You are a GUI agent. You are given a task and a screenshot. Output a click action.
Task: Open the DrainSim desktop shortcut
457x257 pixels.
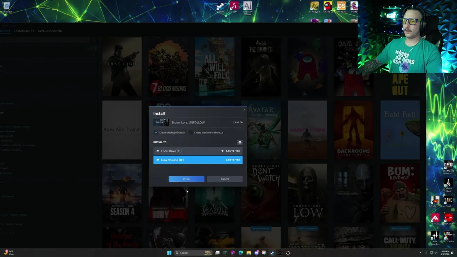[x=341, y=7]
